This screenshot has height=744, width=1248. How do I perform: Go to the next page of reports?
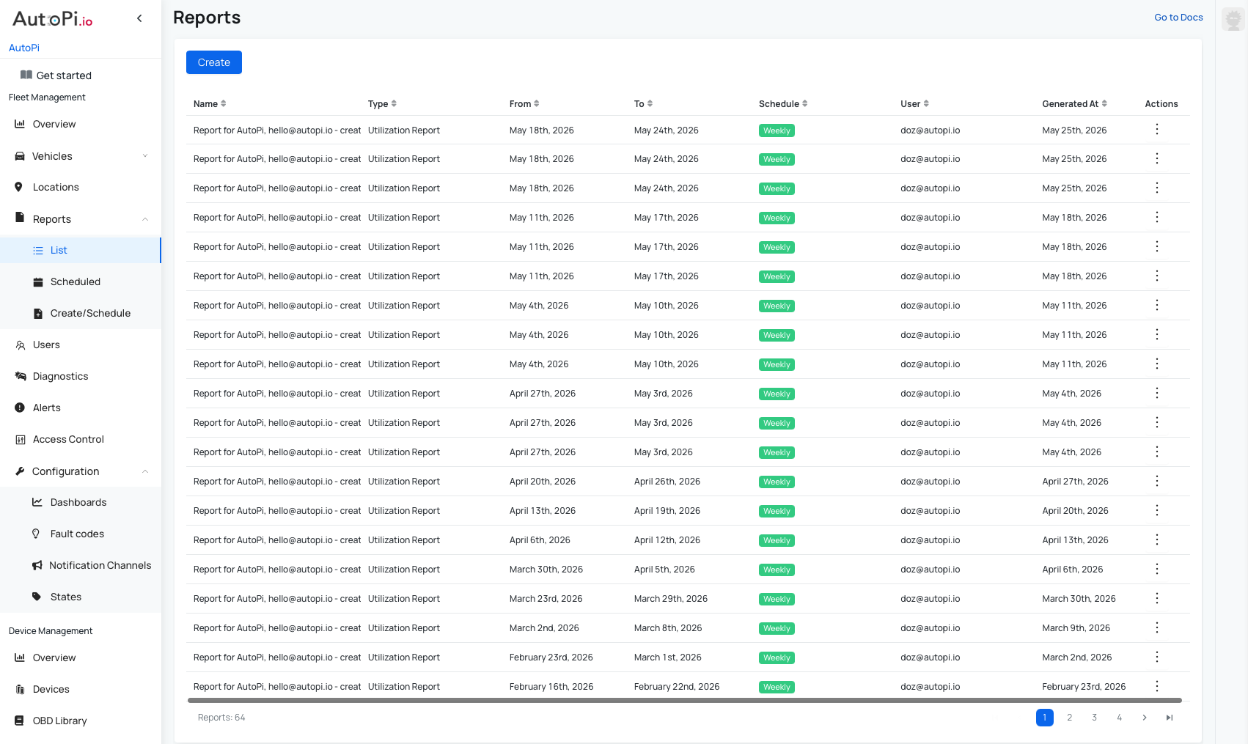[x=1145, y=718]
